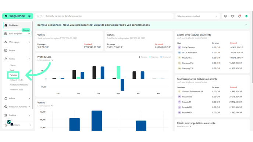The width and height of the screenshot is (253, 142).
Task: Click the GLOF Association avatar icon
Action: coord(179,52)
